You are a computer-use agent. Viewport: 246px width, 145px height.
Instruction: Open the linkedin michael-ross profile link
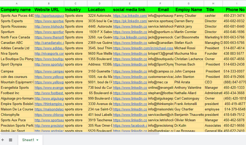coord(143,48)
